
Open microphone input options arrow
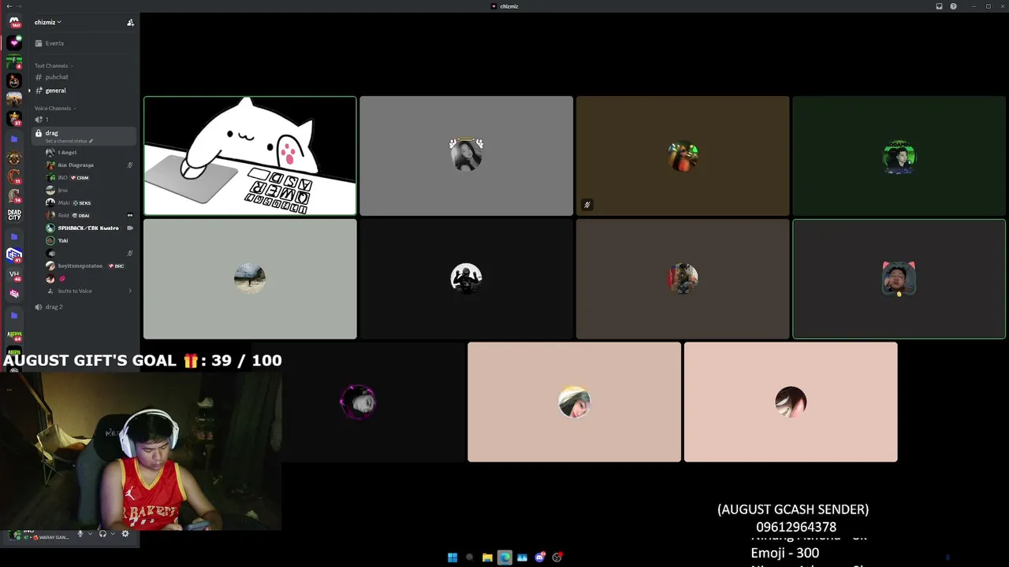[90, 534]
